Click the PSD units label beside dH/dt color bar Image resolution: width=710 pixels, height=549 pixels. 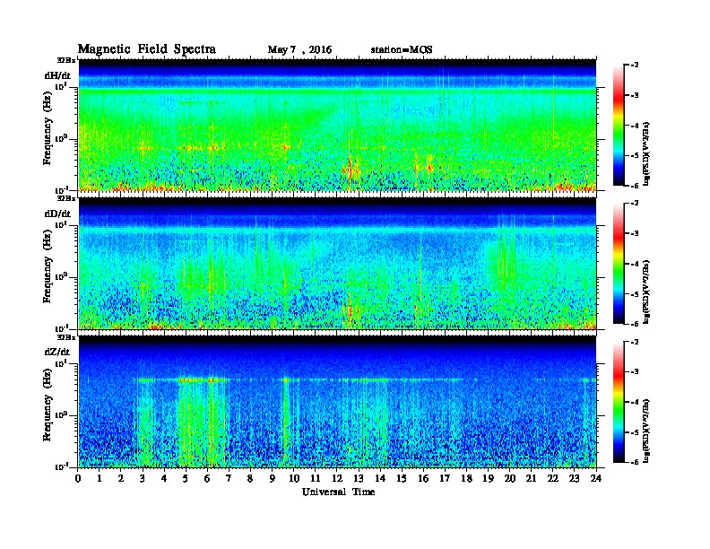(646, 153)
